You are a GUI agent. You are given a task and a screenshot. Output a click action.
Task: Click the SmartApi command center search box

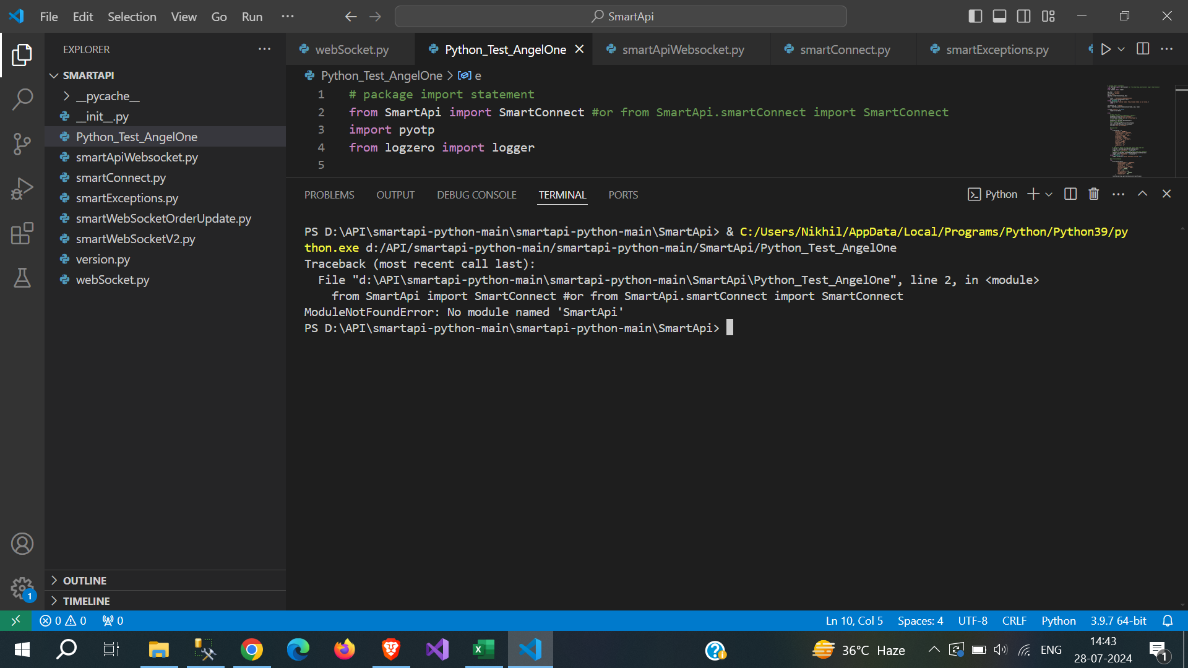pos(621,17)
